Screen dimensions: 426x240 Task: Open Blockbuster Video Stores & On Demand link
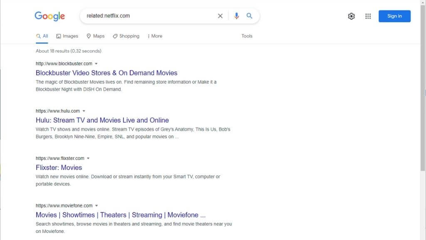click(106, 73)
